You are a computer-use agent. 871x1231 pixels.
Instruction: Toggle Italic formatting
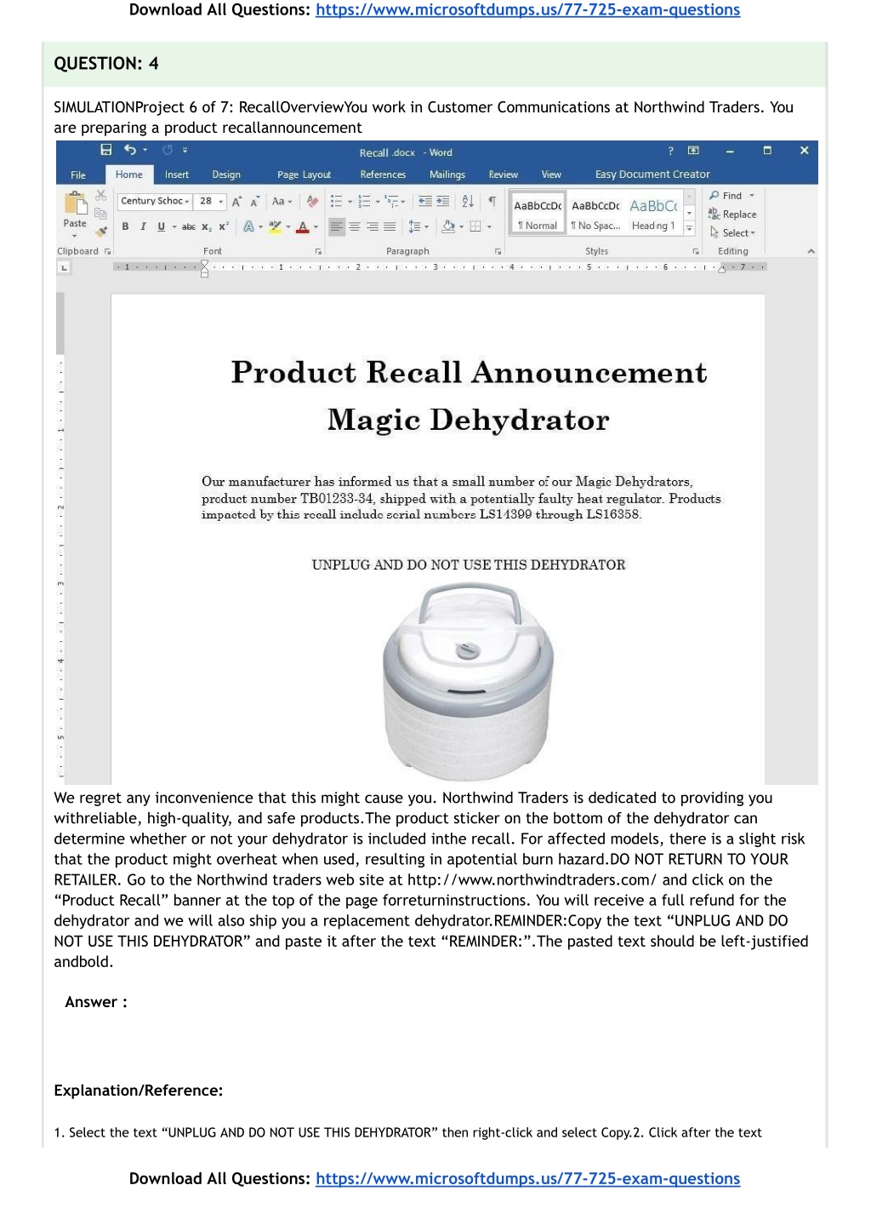(x=143, y=226)
